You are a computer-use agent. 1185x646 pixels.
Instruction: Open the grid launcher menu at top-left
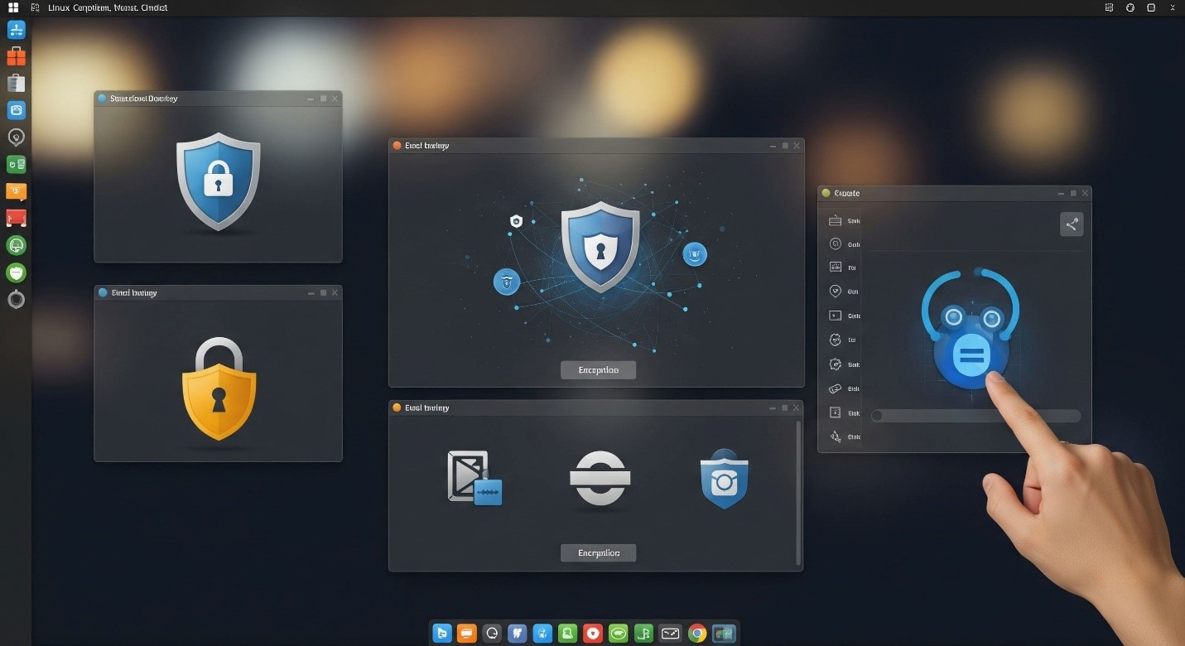tap(13, 7)
